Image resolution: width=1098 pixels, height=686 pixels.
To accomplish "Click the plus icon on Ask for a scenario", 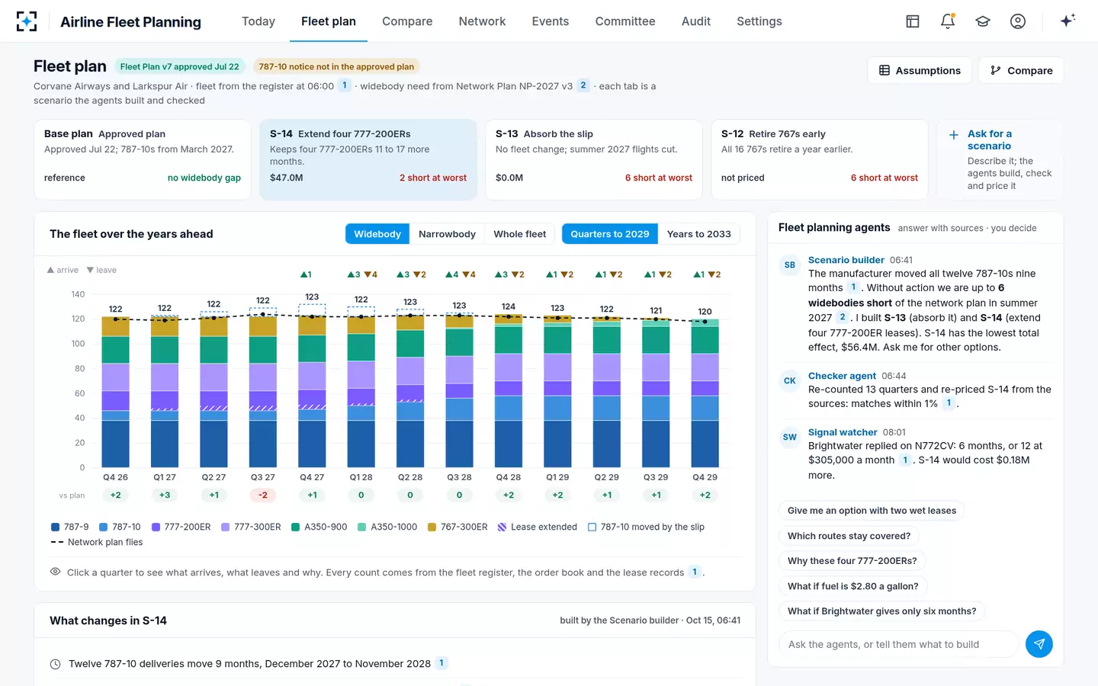I will 953,135.
